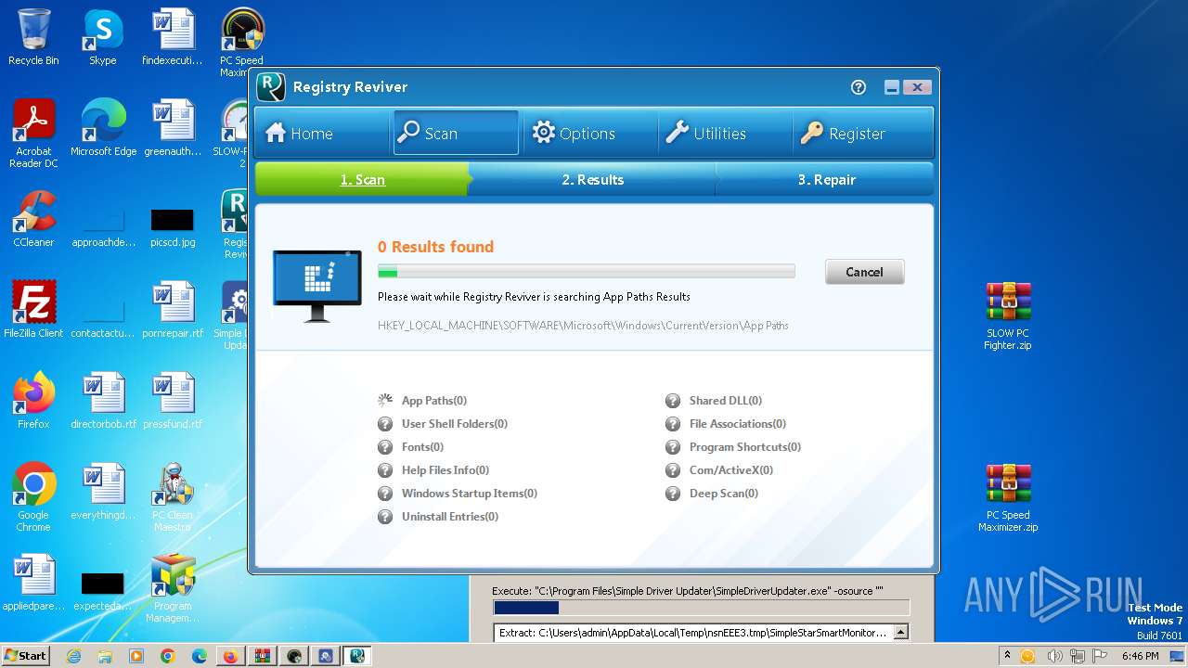The image size is (1188, 668).
Task: Switch to Registry Reviver taskbar button
Action: [x=356, y=656]
